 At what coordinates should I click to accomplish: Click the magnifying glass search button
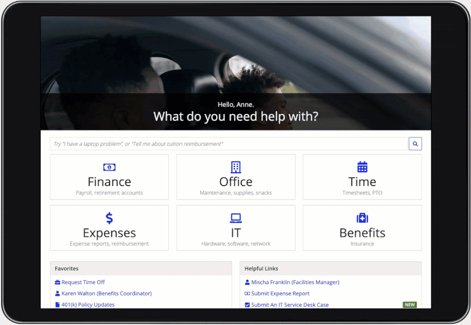[x=415, y=144]
